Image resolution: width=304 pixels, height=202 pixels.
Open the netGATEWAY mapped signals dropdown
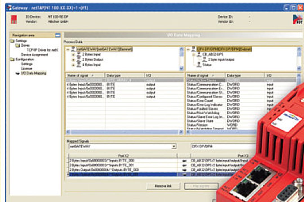point(174,146)
